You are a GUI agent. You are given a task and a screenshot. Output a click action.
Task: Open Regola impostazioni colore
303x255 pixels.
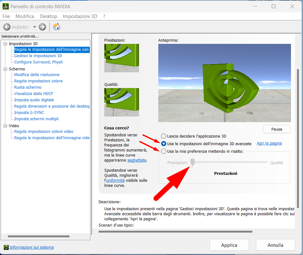tap(38, 81)
